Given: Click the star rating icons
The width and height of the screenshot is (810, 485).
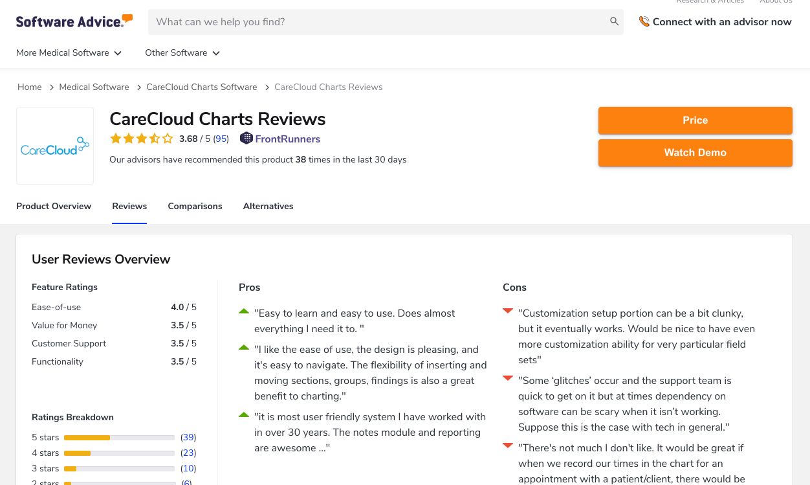Looking at the screenshot, I should [141, 139].
